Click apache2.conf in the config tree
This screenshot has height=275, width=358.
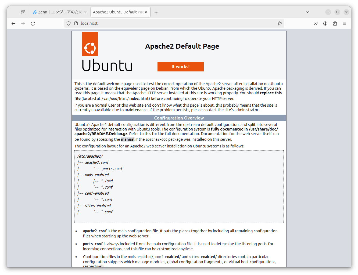(x=97, y=162)
